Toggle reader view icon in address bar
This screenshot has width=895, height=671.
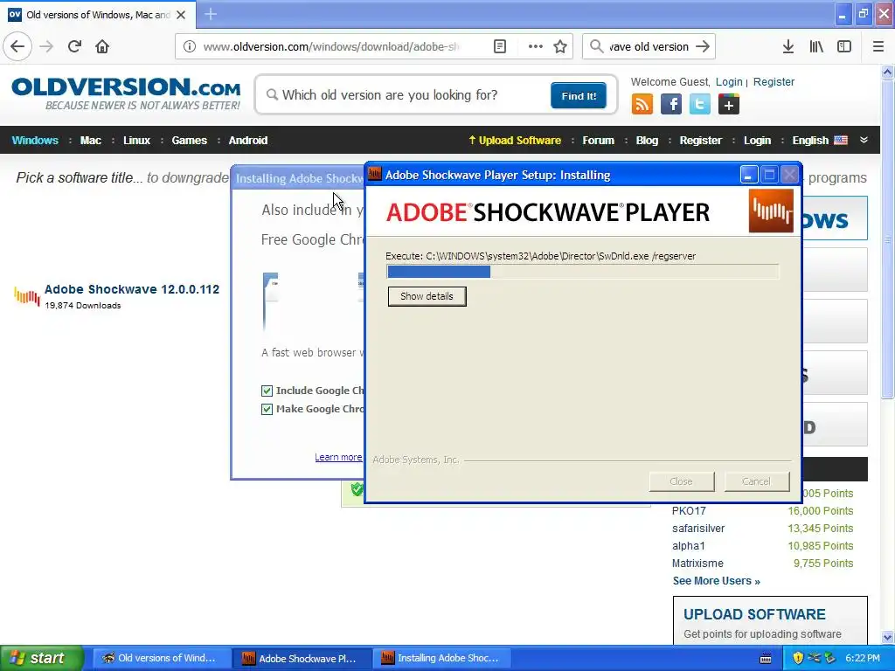(499, 46)
